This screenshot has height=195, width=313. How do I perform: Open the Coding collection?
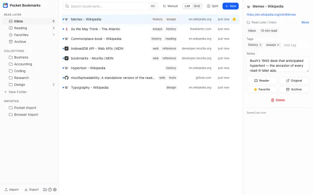point(29,71)
